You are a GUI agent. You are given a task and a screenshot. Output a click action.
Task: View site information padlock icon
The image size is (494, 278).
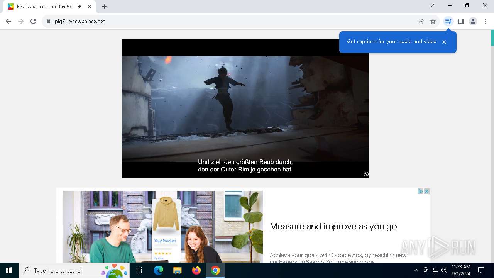49,21
